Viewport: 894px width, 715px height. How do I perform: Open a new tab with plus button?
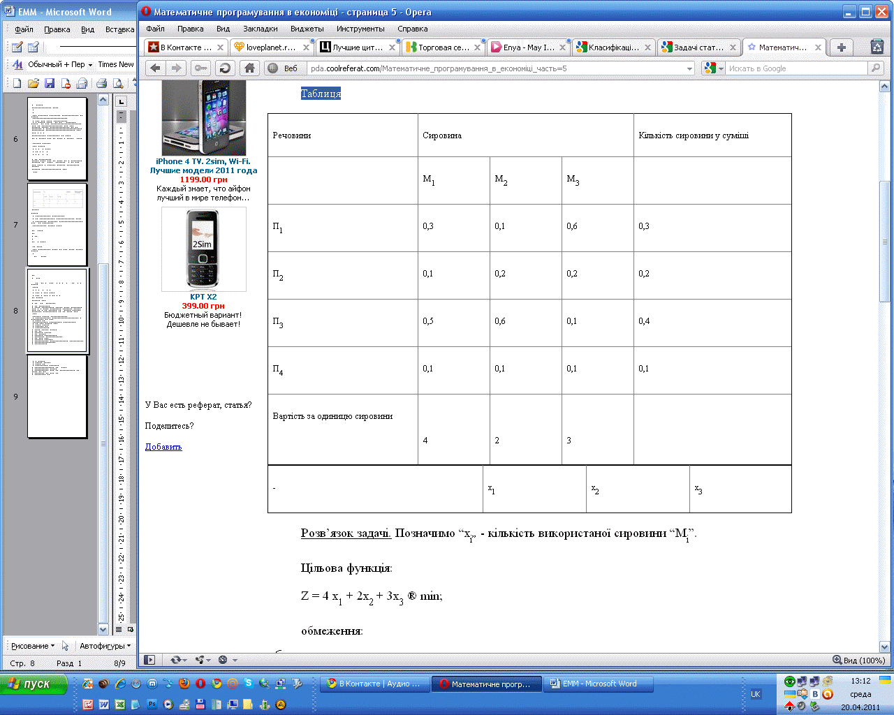[842, 47]
